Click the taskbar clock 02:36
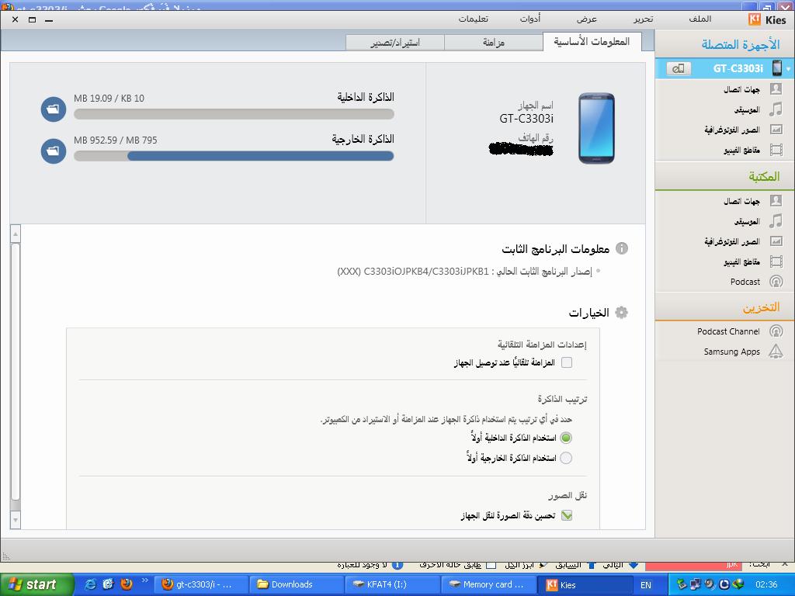The width and height of the screenshot is (795, 596). click(x=766, y=584)
